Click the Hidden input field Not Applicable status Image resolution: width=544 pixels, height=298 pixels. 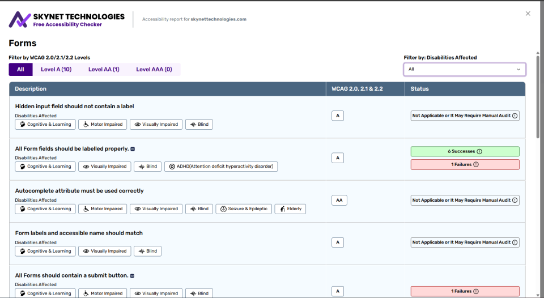point(465,116)
